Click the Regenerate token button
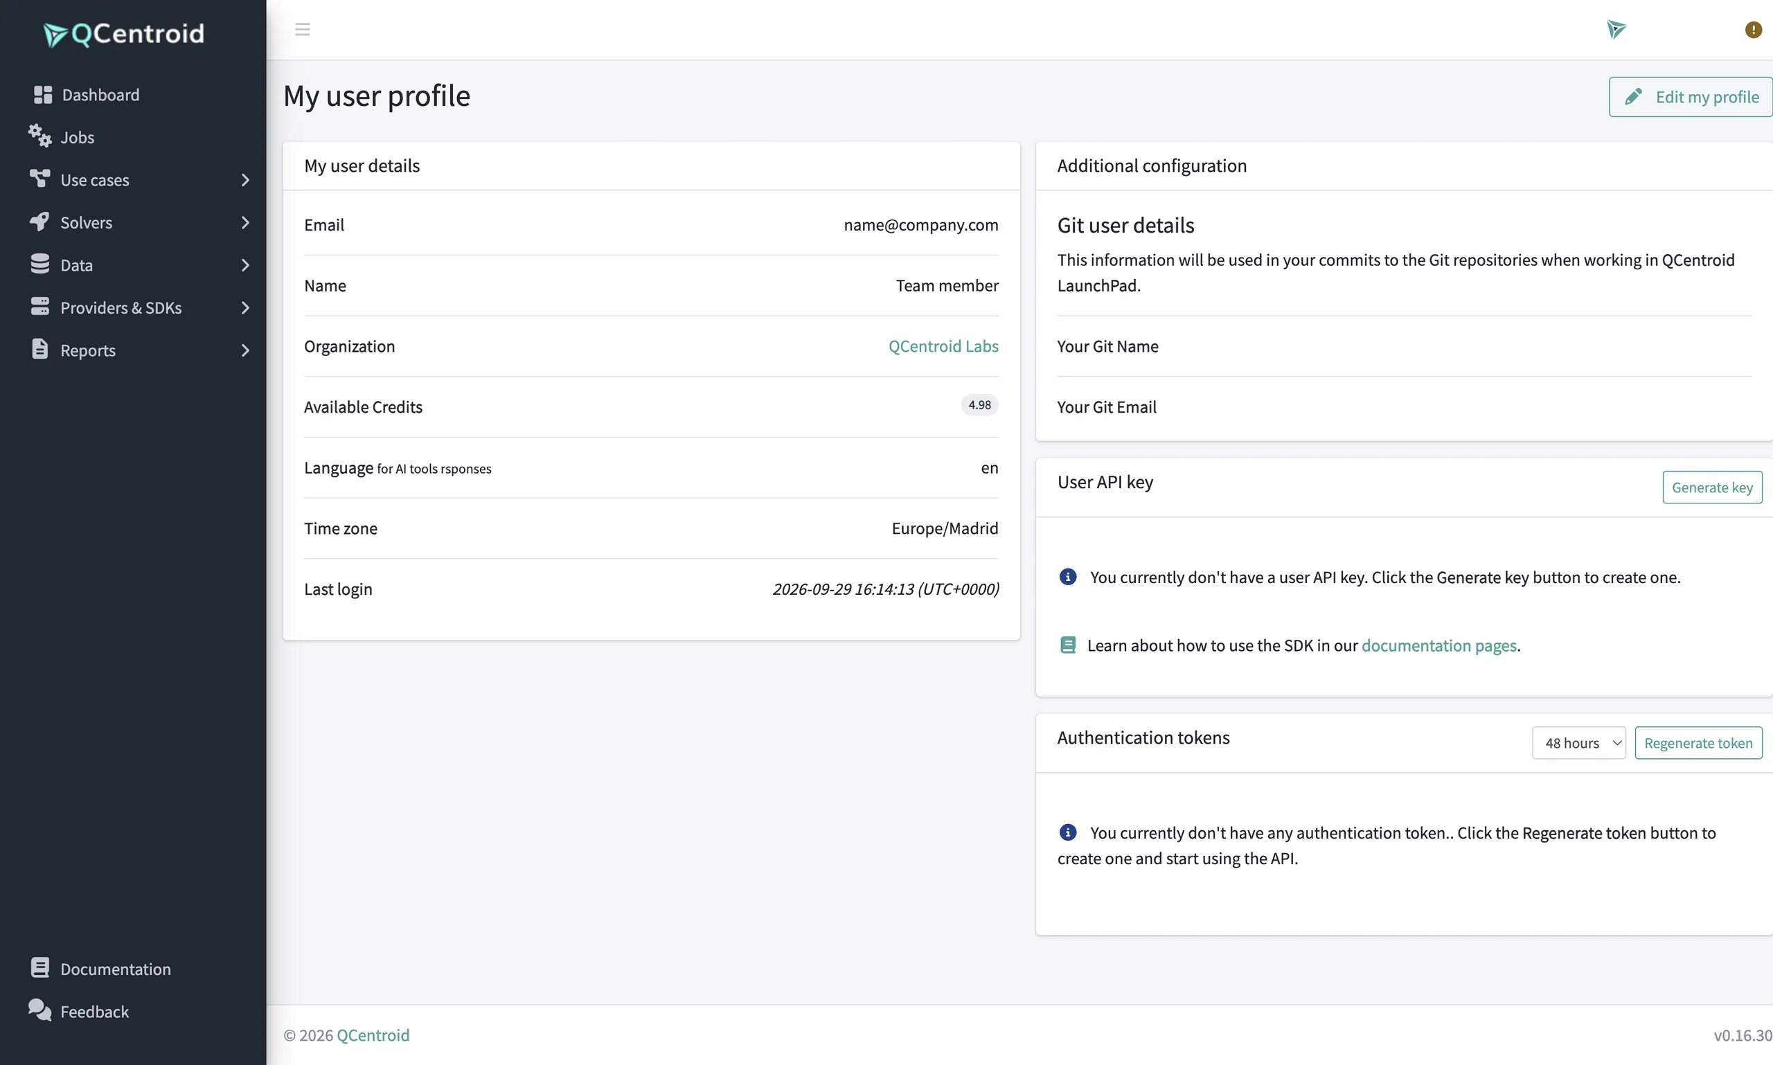Viewport: 1773px width, 1065px height. [x=1698, y=743]
